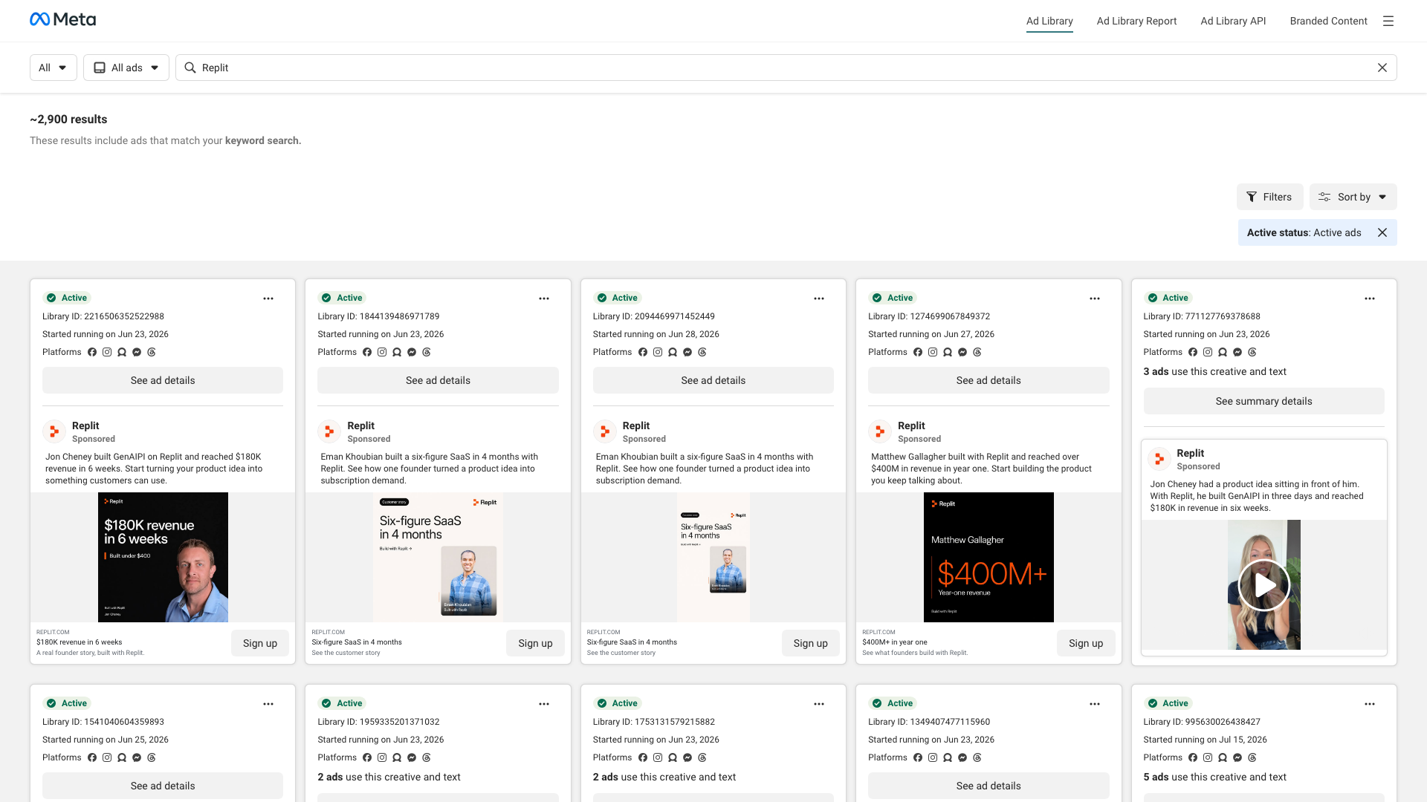Click Sign up on ad 2094469971452449
This screenshot has height=802, width=1427.
811,643
